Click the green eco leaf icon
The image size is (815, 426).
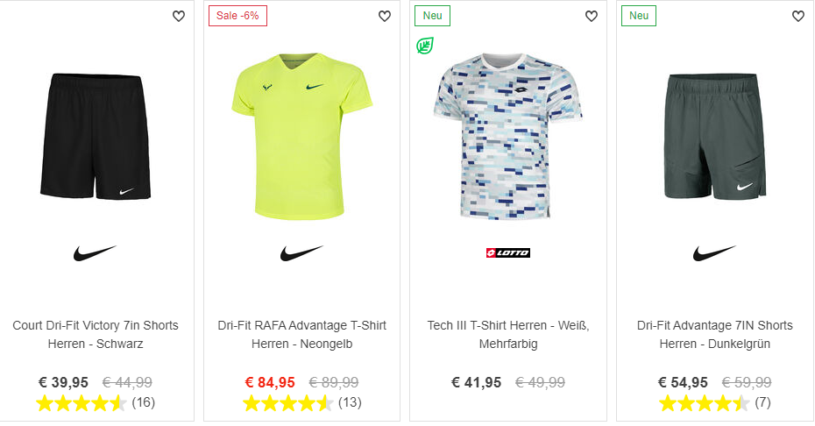[425, 46]
